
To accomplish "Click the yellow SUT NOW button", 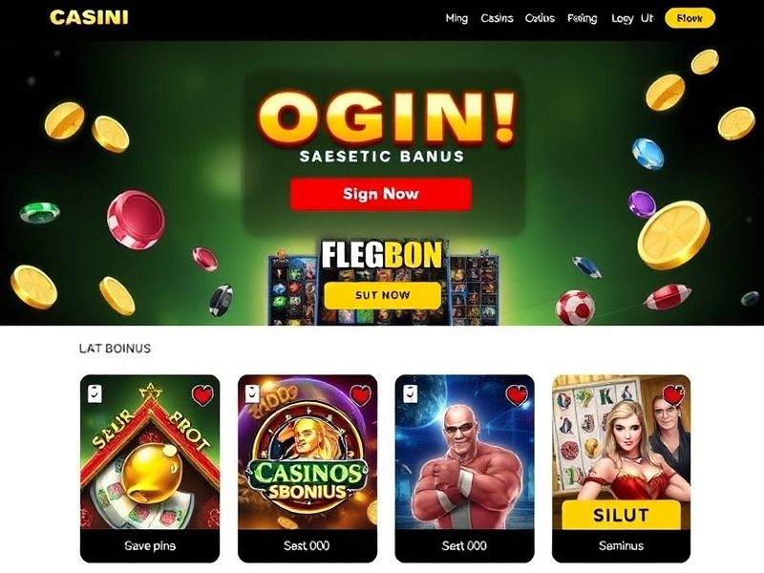I will pyautogui.click(x=383, y=295).
